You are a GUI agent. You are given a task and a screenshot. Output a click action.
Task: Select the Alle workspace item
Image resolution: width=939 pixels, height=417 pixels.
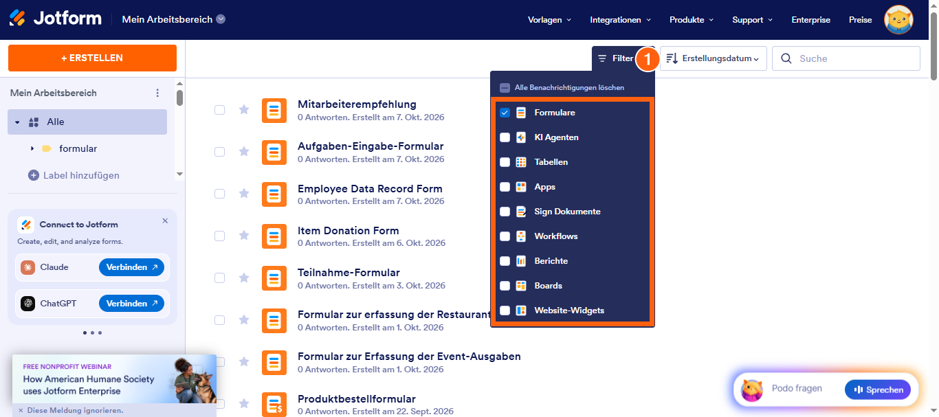point(87,122)
